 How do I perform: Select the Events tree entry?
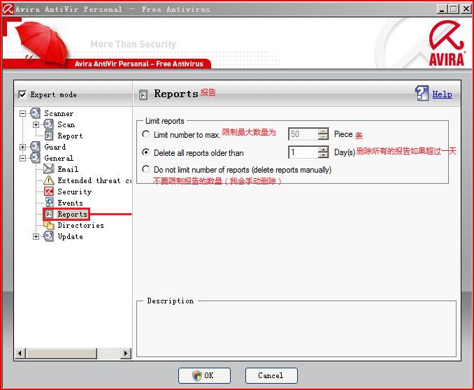point(70,203)
